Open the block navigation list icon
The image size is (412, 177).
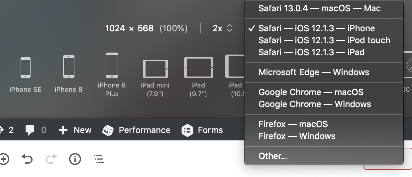99,159
